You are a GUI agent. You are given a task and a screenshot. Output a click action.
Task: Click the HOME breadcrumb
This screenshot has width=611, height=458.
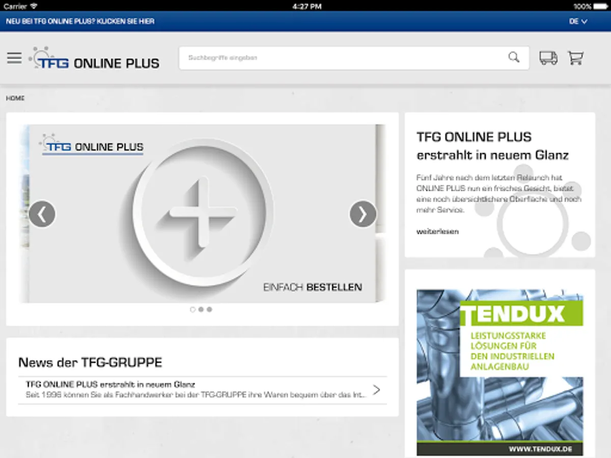point(15,98)
